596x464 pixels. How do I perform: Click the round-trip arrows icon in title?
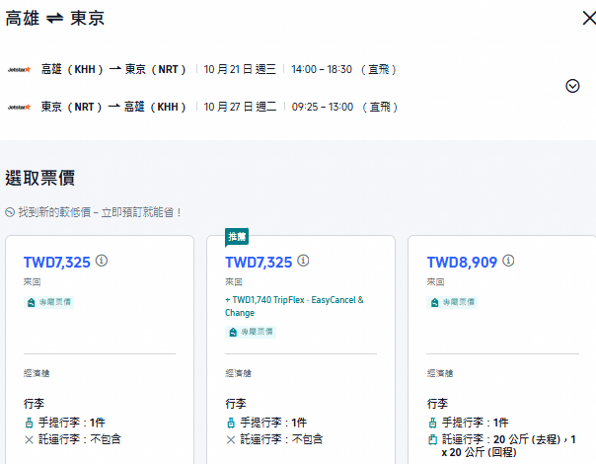coord(54,18)
